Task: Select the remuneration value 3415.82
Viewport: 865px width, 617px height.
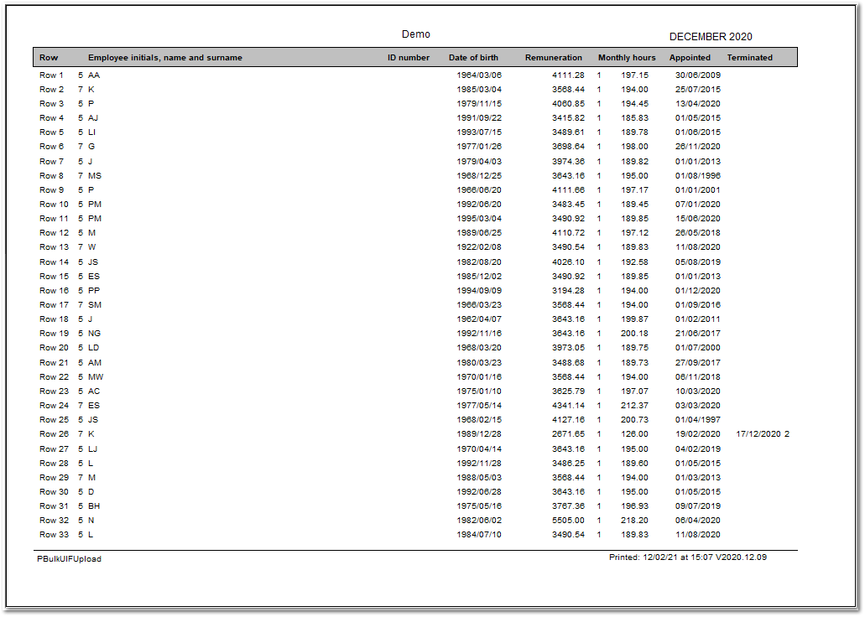Action: coord(568,118)
